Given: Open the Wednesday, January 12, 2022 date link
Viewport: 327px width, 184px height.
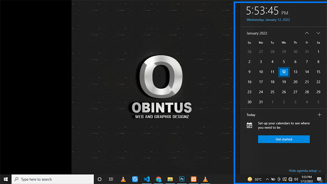Looking at the screenshot, I should (268, 20).
